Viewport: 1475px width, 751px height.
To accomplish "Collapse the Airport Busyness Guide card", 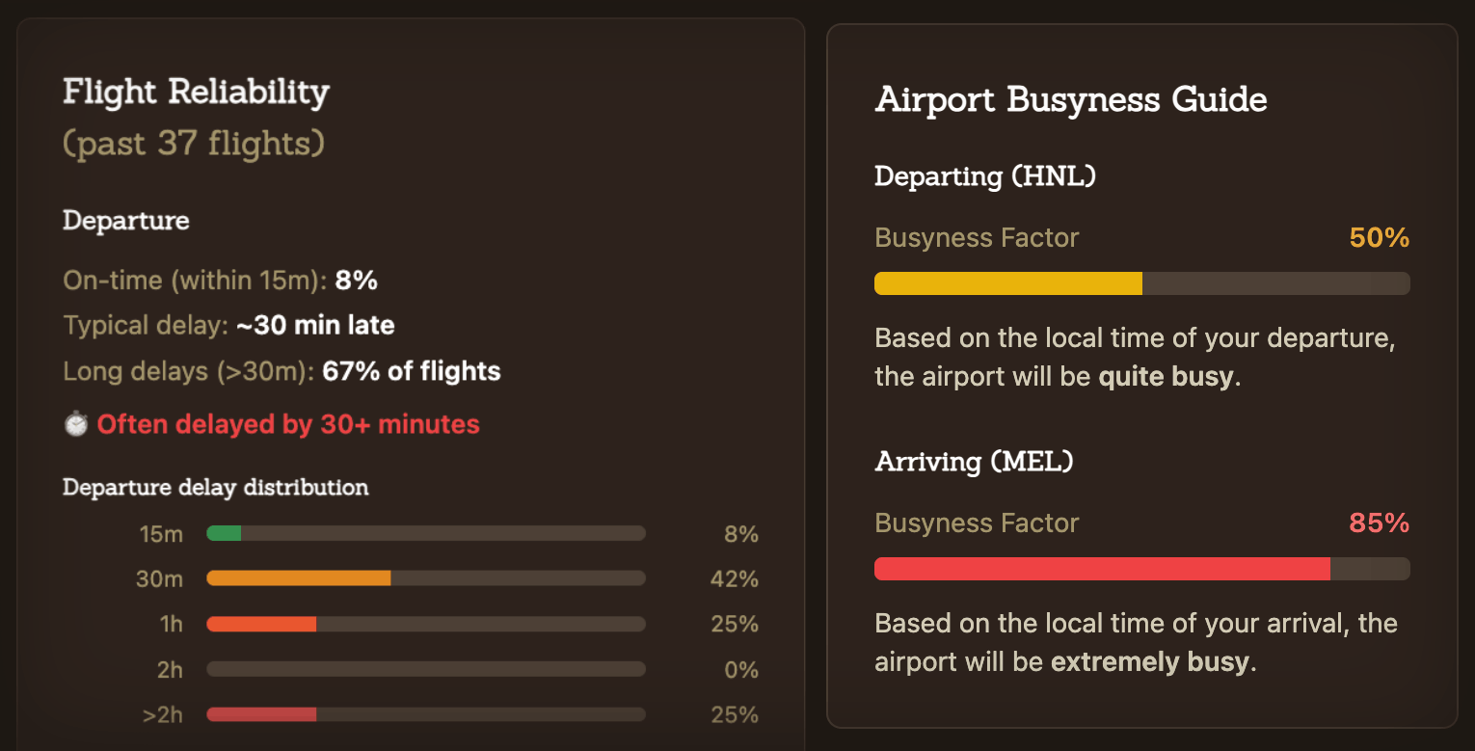I will [x=1070, y=99].
